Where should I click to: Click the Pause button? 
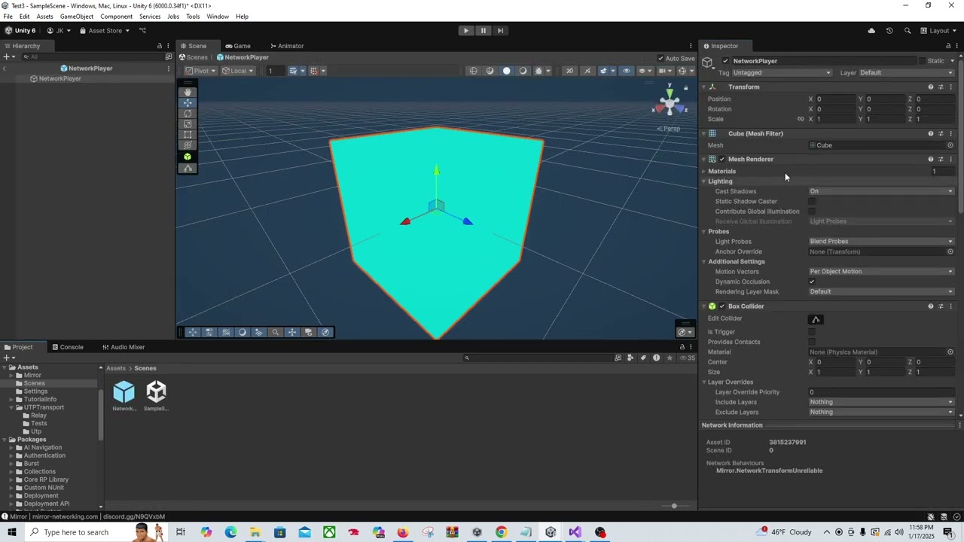483,31
